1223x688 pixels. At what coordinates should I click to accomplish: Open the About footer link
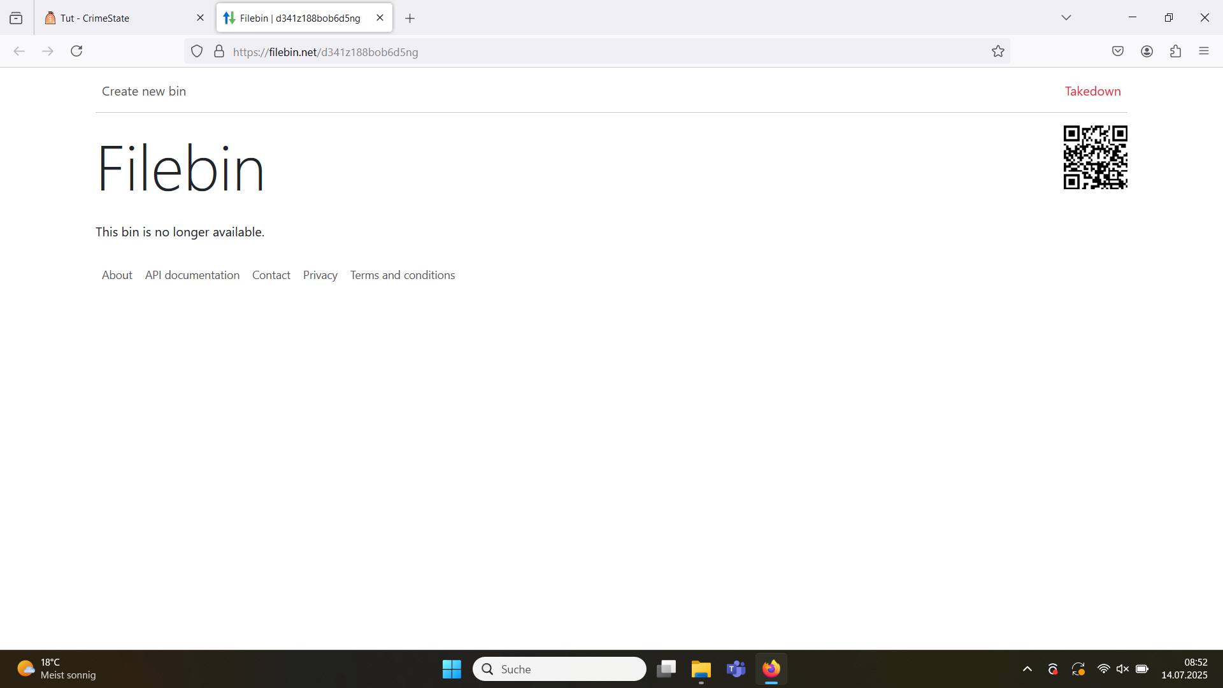[117, 275]
